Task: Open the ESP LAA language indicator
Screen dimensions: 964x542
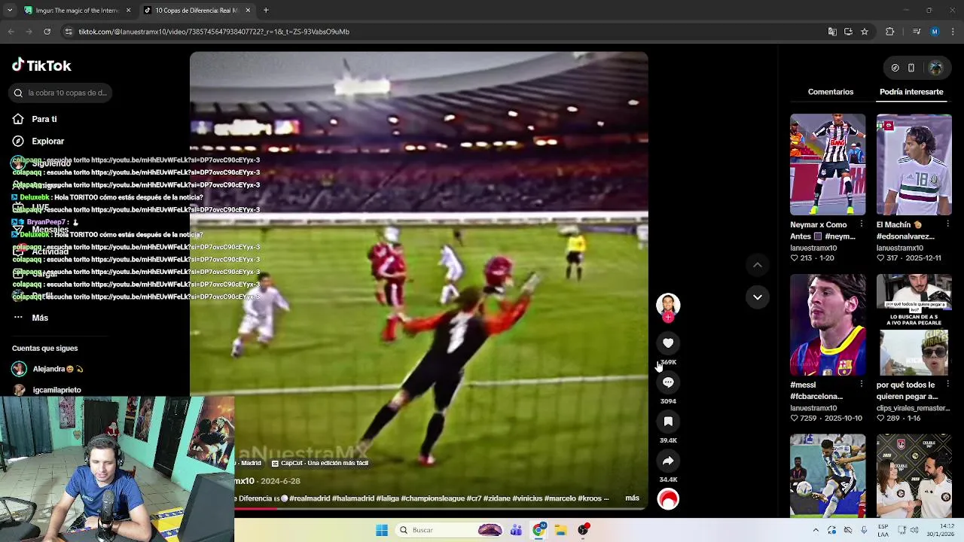Action: [x=883, y=530]
